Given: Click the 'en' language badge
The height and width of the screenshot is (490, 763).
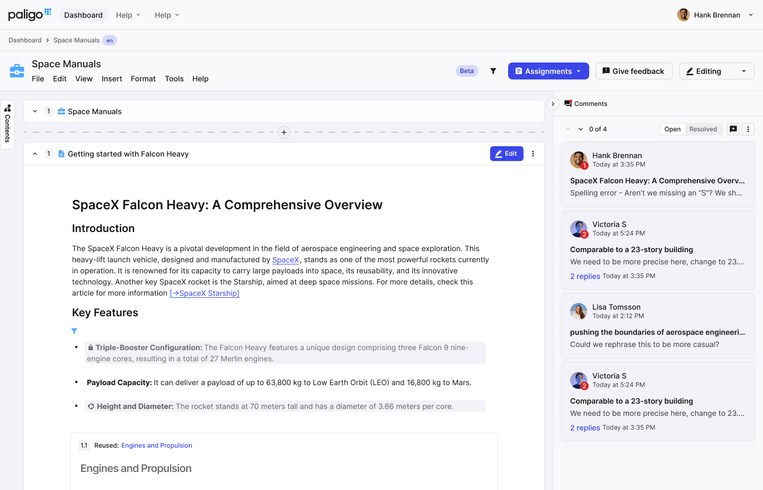Looking at the screenshot, I should point(110,40).
